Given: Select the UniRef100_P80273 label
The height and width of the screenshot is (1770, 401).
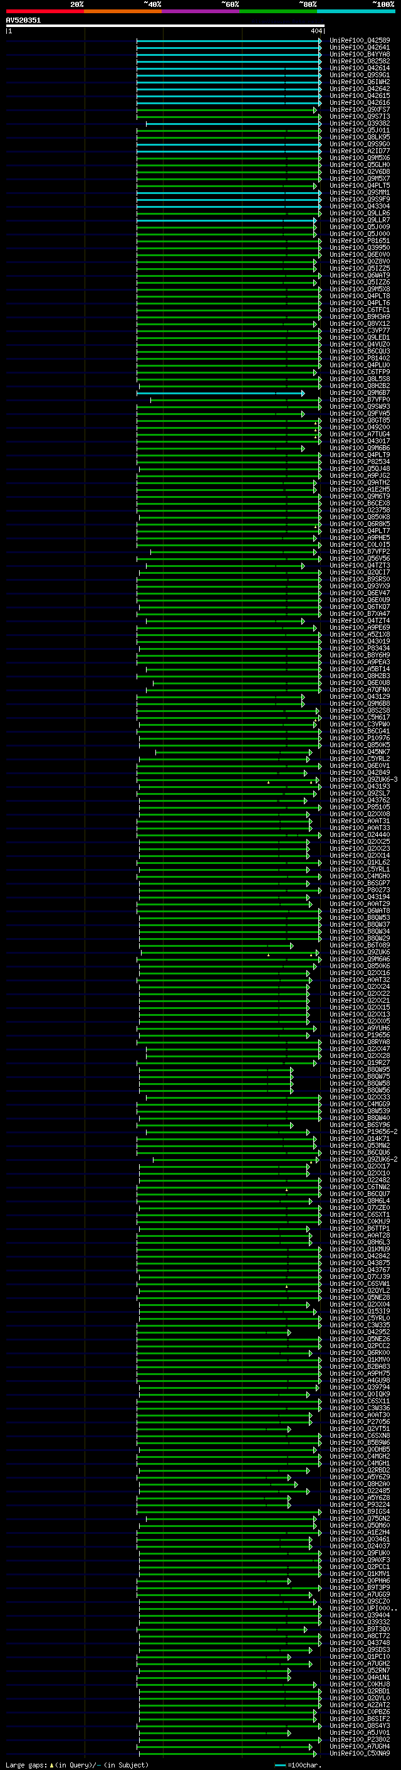Looking at the screenshot, I should coord(360,890).
